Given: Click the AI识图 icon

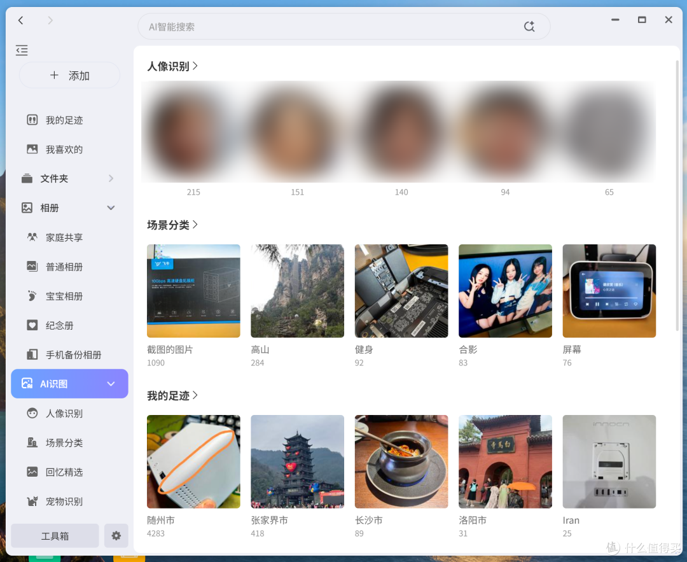Looking at the screenshot, I should point(27,384).
